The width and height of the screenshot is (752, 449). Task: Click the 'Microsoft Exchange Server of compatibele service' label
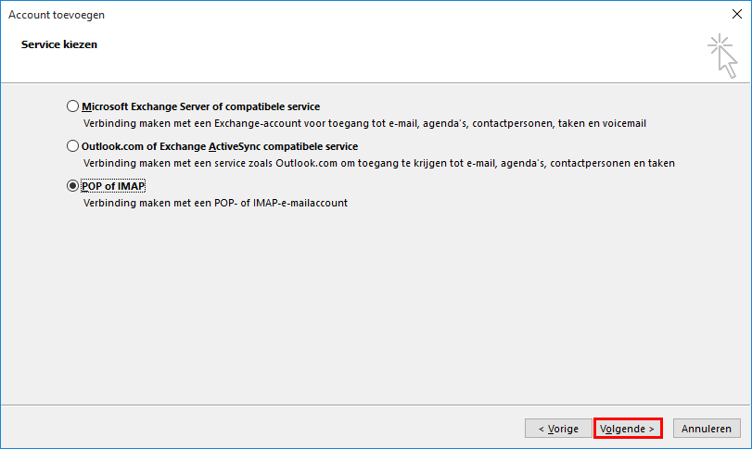click(200, 106)
